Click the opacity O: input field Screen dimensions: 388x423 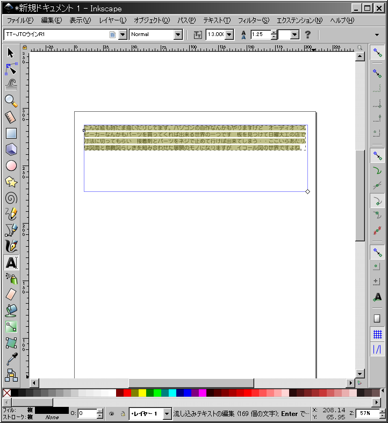tap(88, 413)
